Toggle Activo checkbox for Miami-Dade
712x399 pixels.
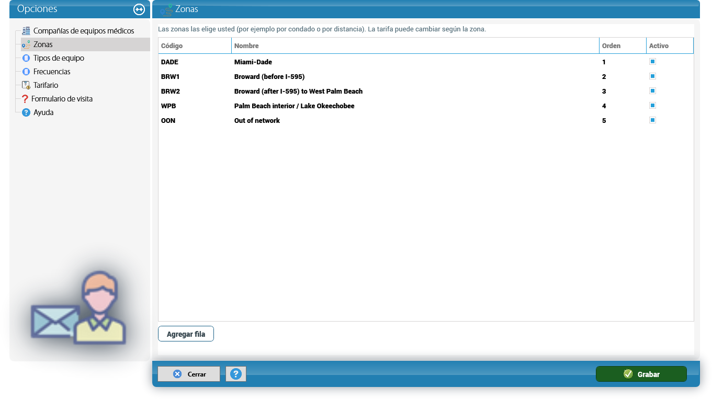click(652, 62)
